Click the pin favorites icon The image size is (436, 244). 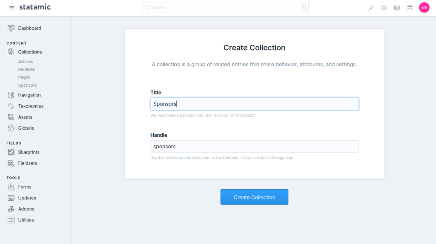coord(371,8)
